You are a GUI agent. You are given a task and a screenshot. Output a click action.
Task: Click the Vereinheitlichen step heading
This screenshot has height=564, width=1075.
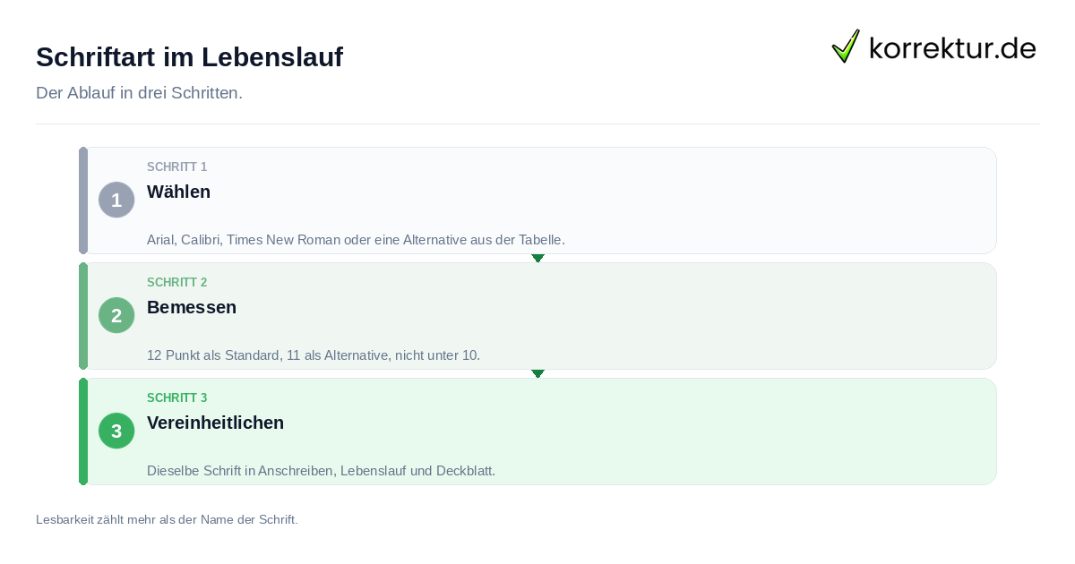[215, 423]
